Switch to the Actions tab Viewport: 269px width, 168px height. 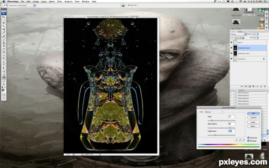pyautogui.click(x=241, y=90)
